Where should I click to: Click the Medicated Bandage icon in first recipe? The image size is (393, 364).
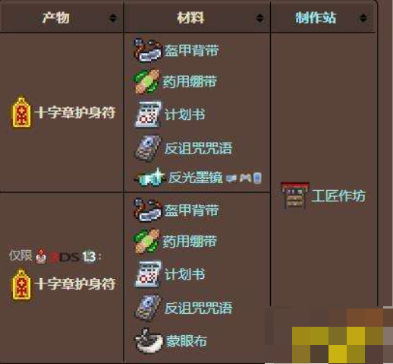[x=146, y=81]
